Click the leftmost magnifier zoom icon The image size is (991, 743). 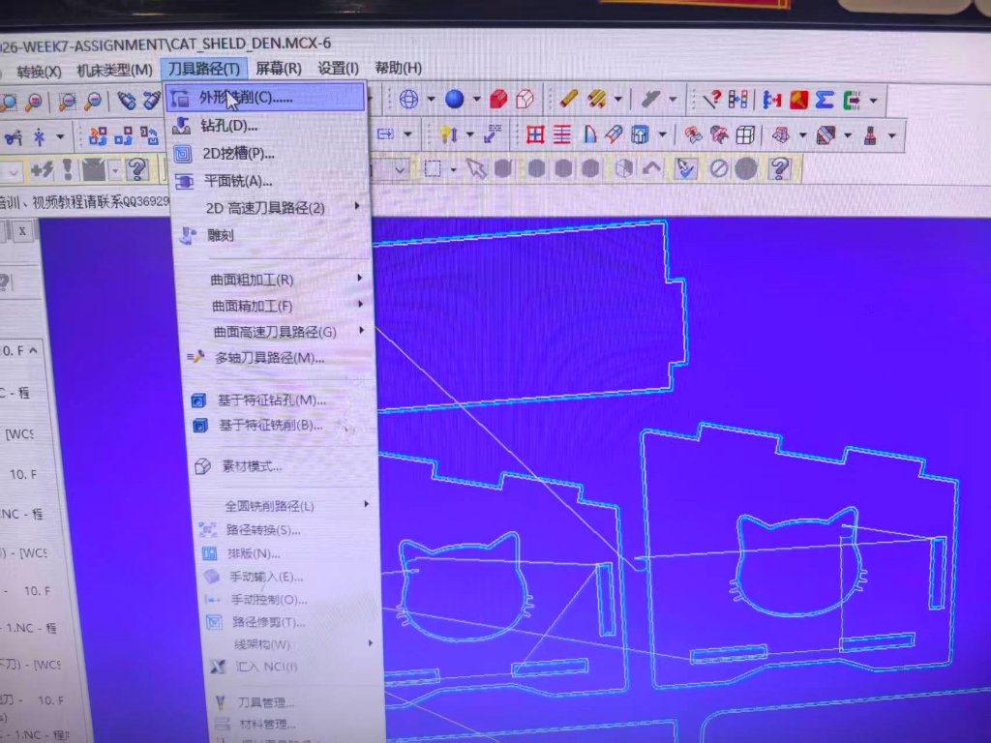click(9, 103)
